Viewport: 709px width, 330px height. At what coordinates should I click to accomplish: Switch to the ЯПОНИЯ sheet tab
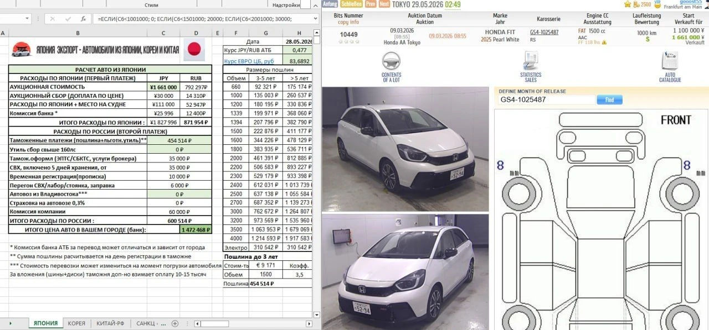[x=45, y=323]
